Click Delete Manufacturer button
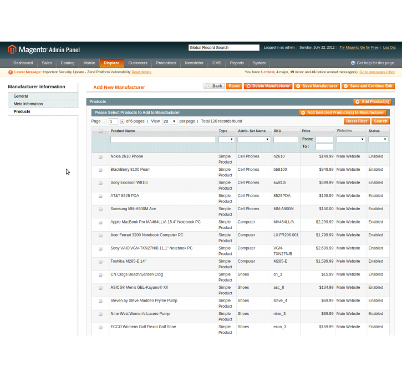 (268, 86)
